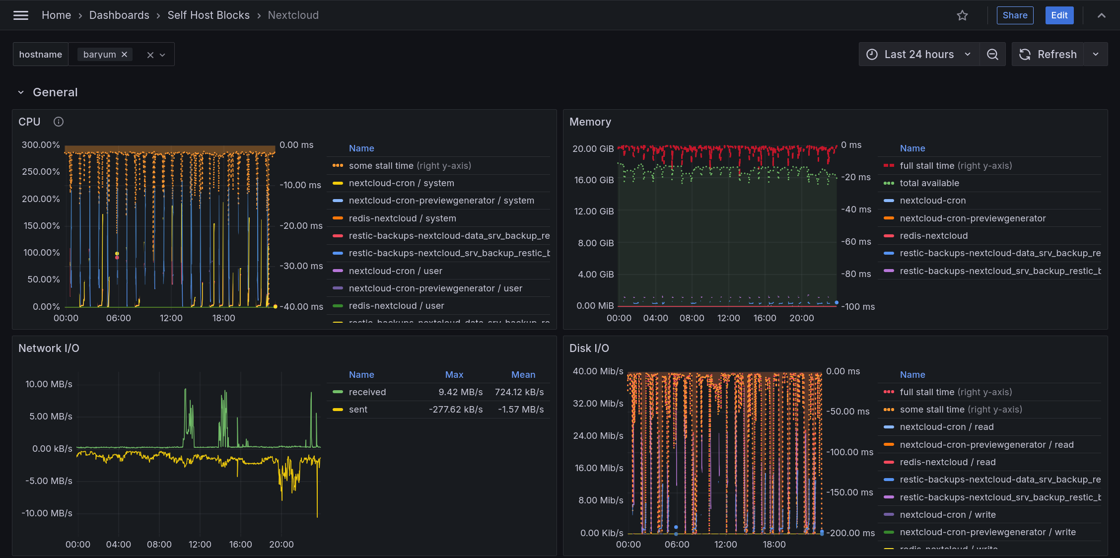Toggle nextcloud-cron / write Disk series
The image size is (1120, 558).
[x=948, y=515]
